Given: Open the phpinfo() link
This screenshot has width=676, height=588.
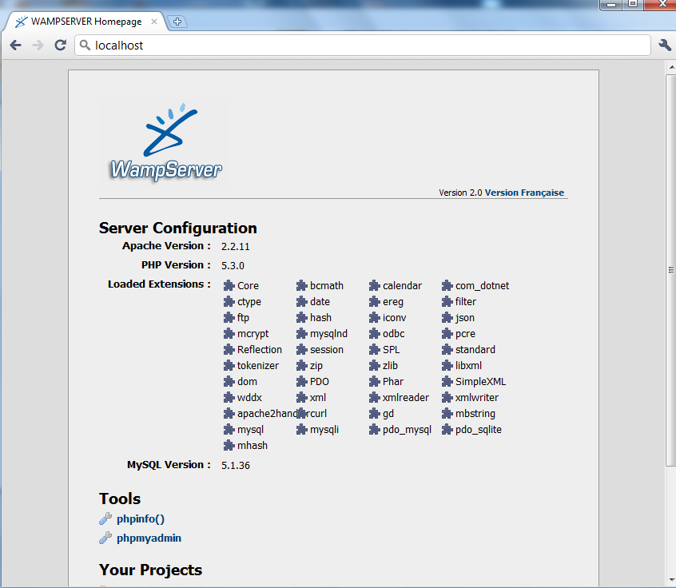Looking at the screenshot, I should (141, 518).
